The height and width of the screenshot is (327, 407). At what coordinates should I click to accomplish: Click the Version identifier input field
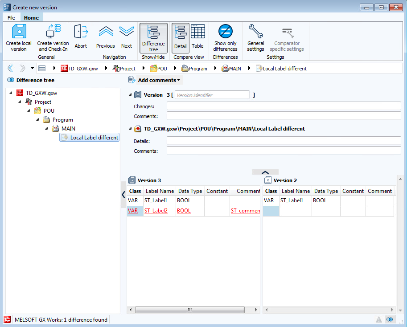(212, 95)
